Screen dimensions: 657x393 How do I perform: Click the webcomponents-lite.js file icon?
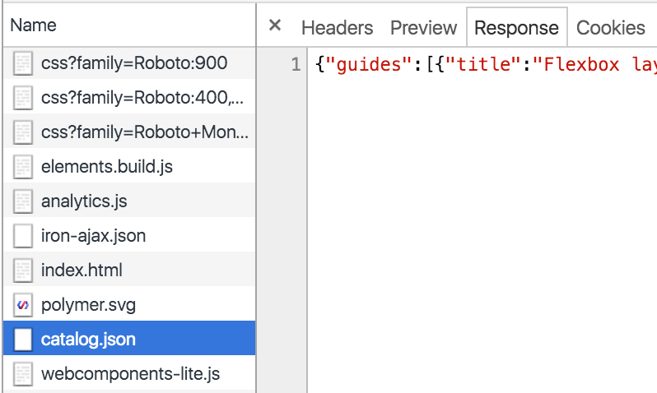click(x=24, y=374)
